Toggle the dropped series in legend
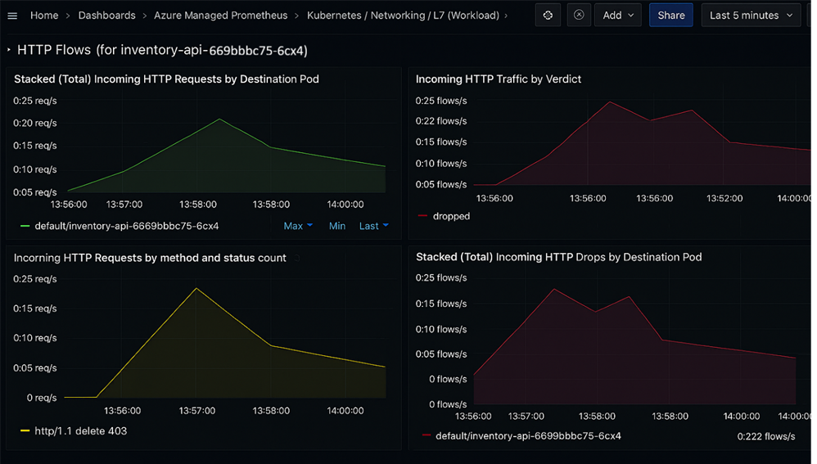This screenshot has height=464, width=817. tap(451, 217)
